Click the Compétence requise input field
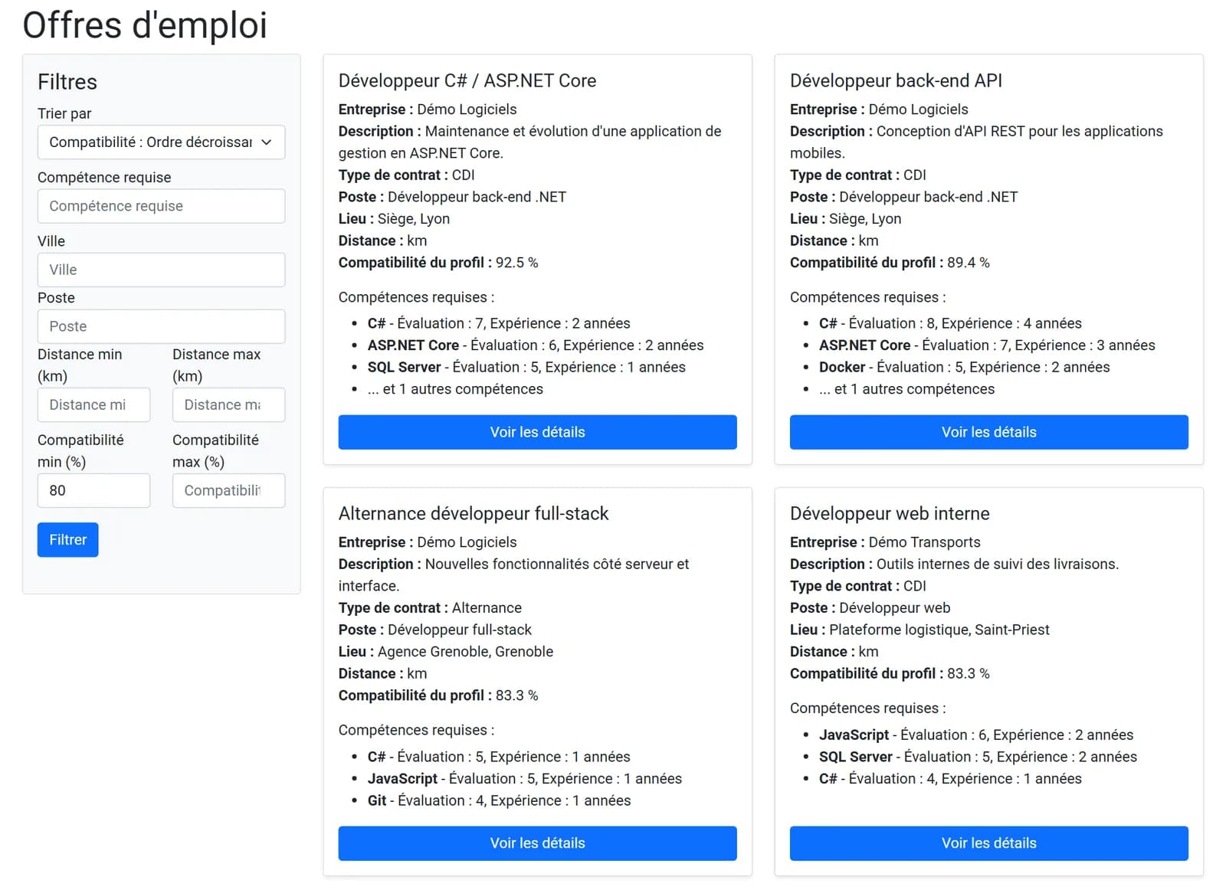 click(x=161, y=206)
